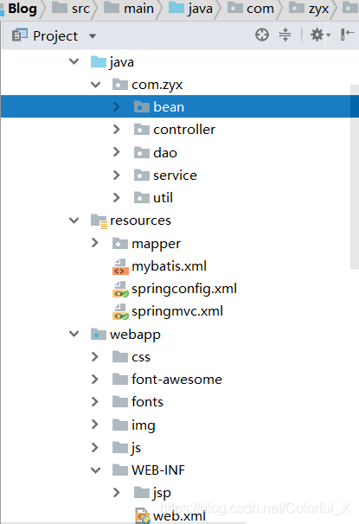The height and width of the screenshot is (524, 359).
Task: Expand the fonts folder
Action: coord(95,402)
